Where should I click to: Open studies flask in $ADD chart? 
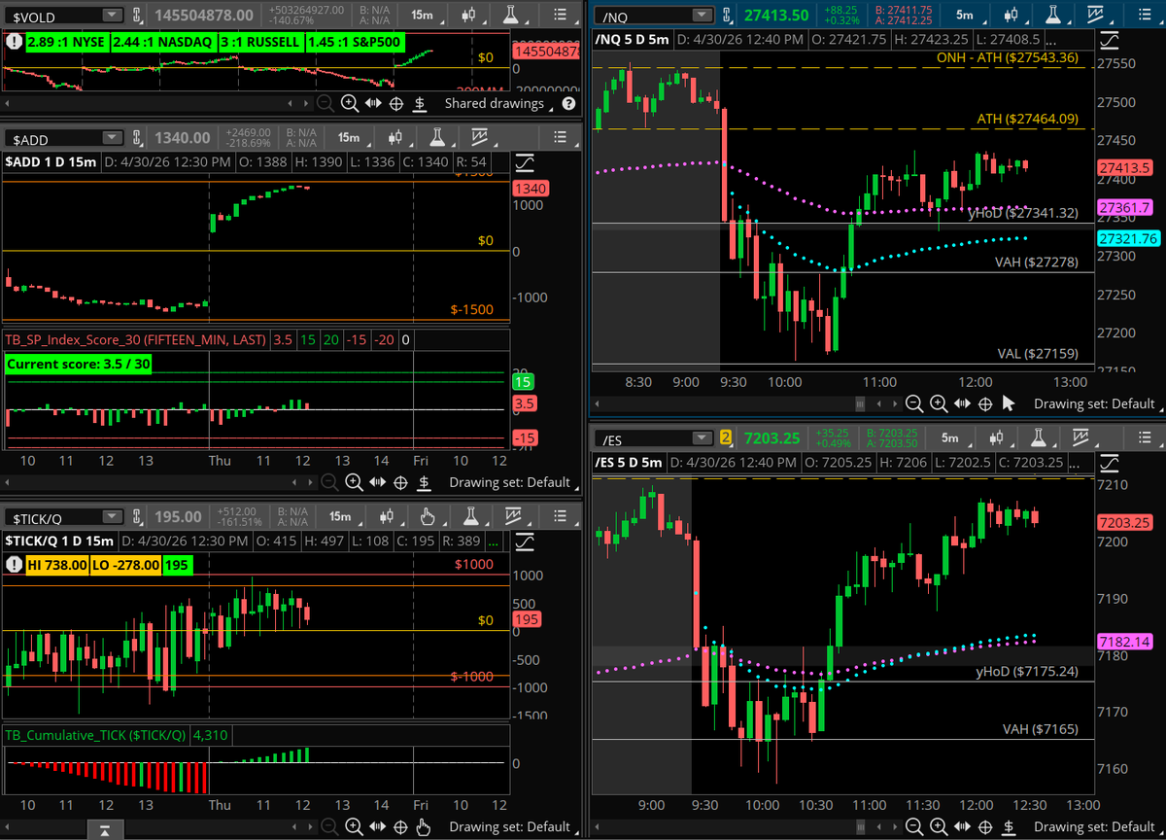tap(438, 138)
